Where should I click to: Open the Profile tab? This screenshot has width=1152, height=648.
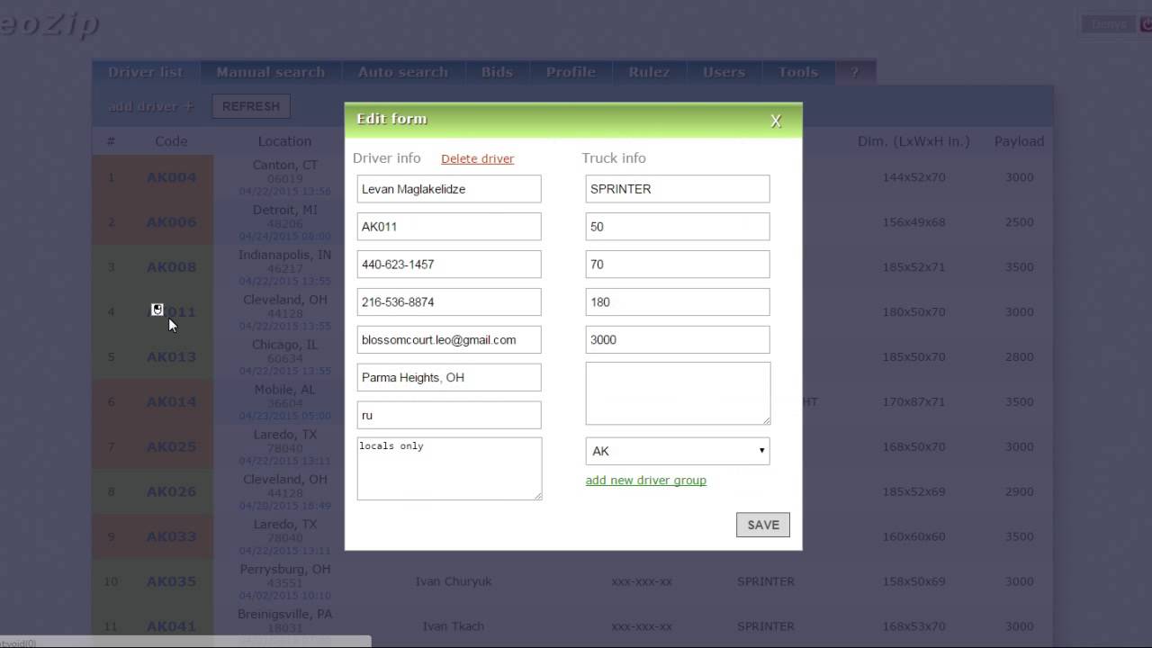(571, 72)
